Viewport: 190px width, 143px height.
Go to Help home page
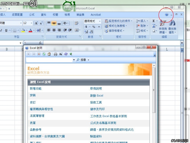pos(49,54)
